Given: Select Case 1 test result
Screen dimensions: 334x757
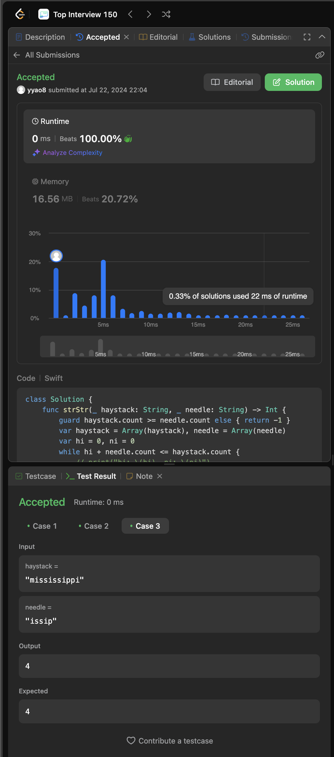Looking at the screenshot, I should click(42, 526).
